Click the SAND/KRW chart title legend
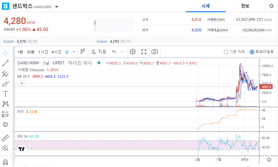 click(x=55, y=63)
